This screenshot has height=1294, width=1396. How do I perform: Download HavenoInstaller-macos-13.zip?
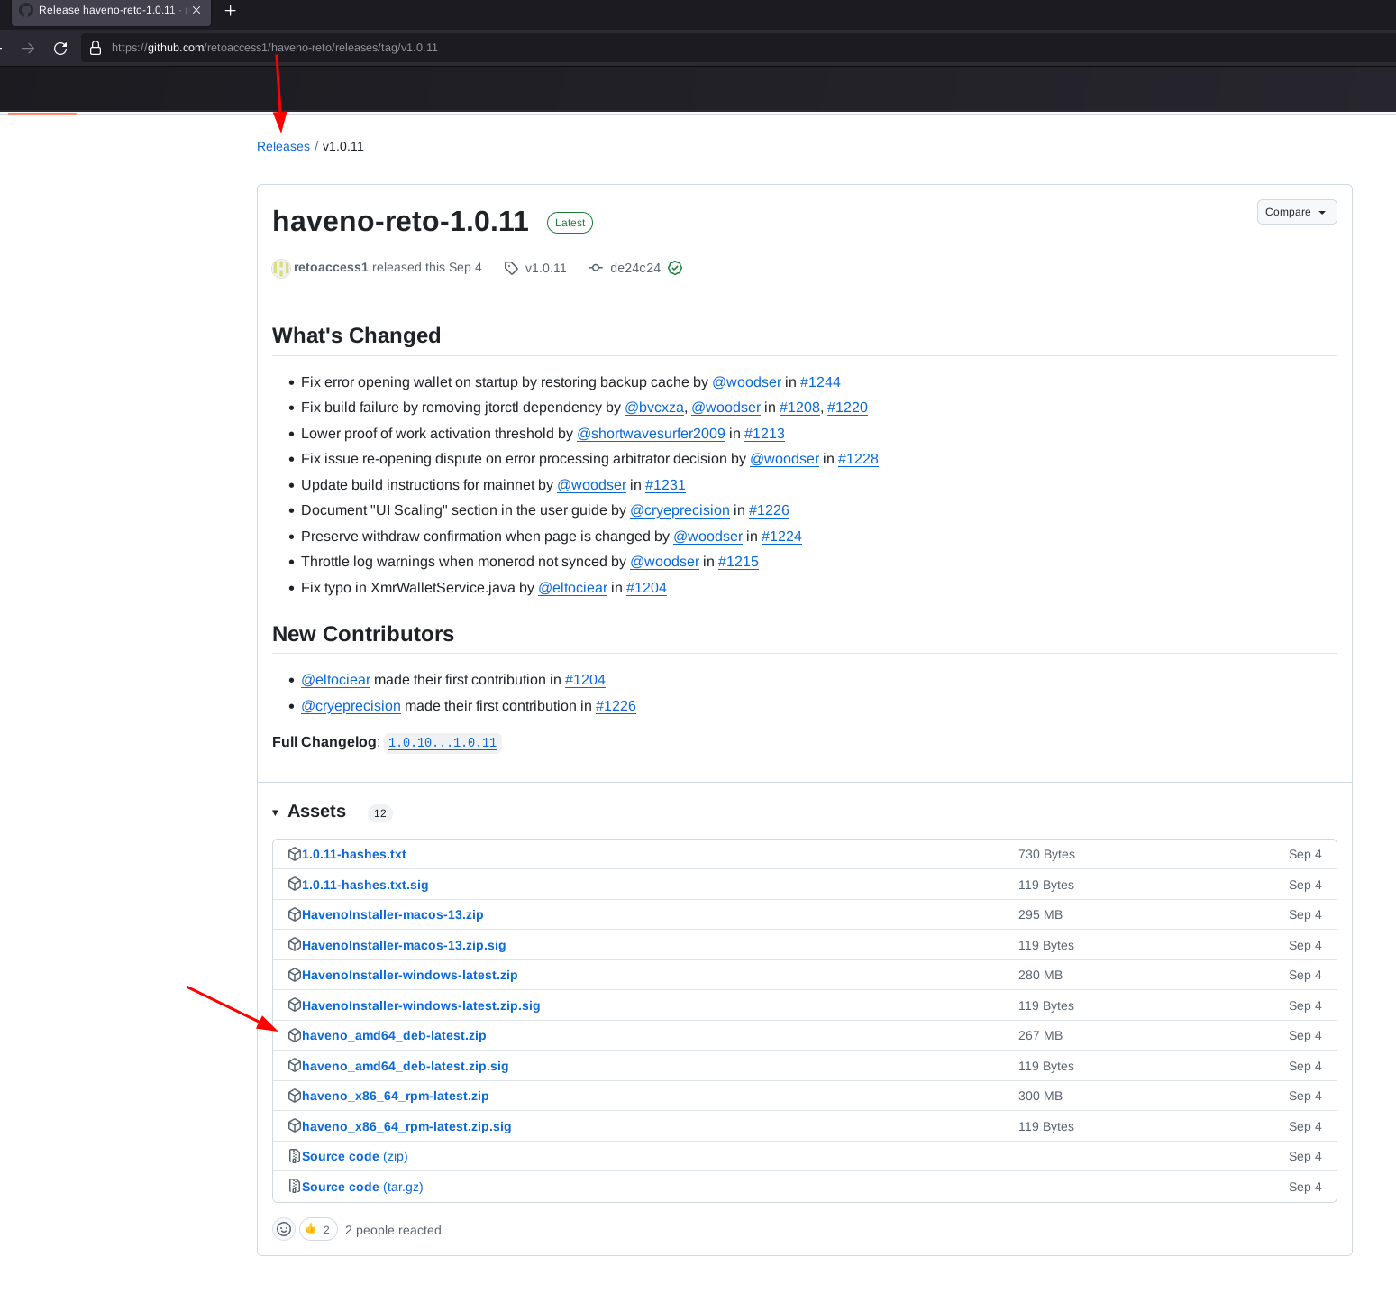393,914
